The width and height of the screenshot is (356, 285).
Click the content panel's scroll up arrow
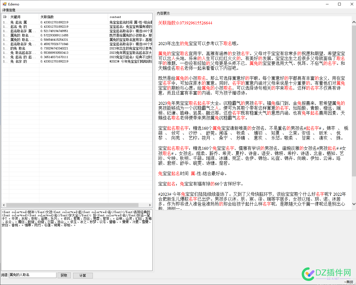click(x=354, y=22)
